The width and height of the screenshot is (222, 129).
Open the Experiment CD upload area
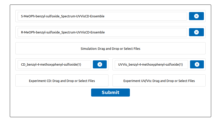tap(62, 81)
